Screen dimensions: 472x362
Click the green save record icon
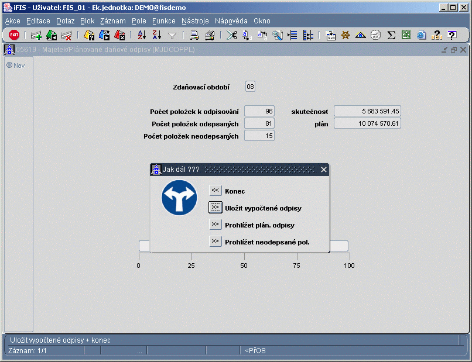point(52,36)
